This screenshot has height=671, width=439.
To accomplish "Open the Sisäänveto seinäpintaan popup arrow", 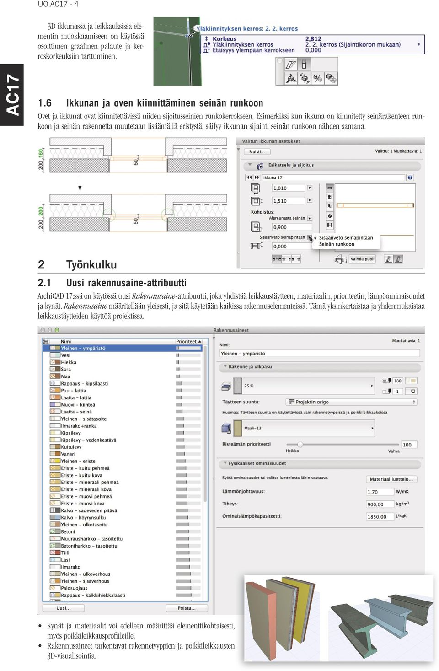I will click(310, 237).
